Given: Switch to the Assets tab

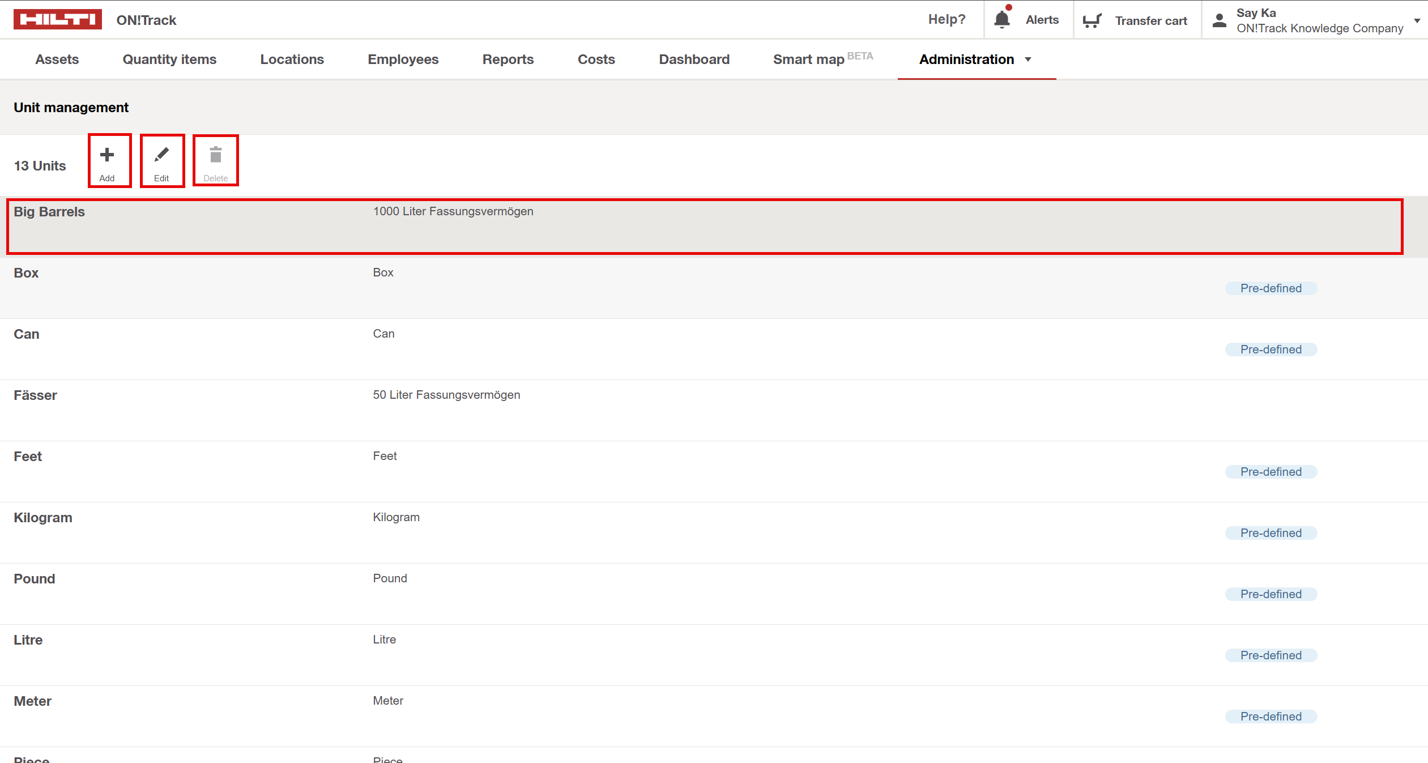Looking at the screenshot, I should 57,59.
